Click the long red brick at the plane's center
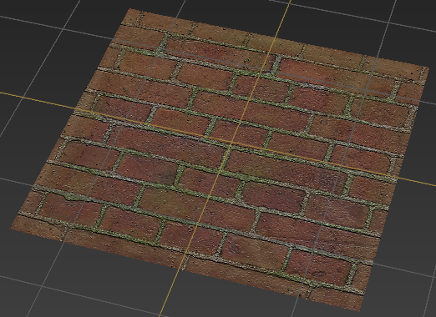This screenshot has height=317, width=436. 167,144
